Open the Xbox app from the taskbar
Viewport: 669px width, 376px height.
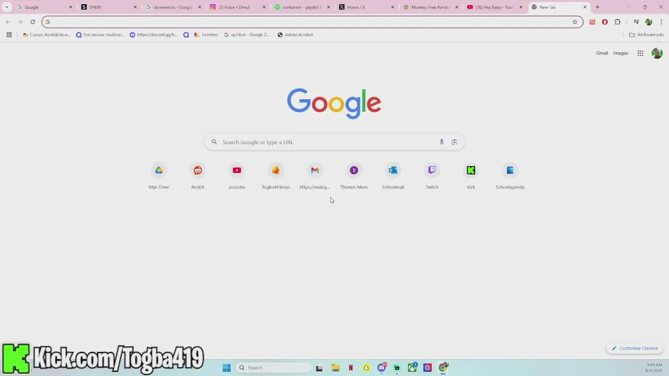pyautogui.click(x=412, y=368)
